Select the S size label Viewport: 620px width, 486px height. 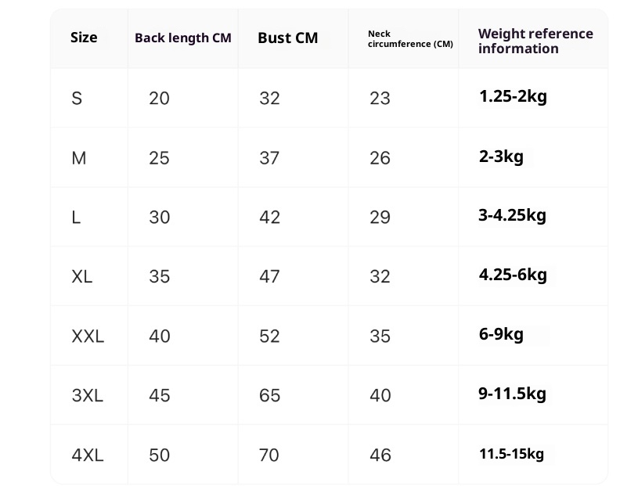click(77, 99)
